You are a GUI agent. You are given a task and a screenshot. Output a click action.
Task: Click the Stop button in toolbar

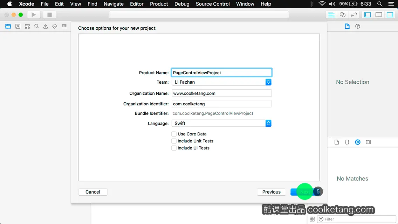49,15
